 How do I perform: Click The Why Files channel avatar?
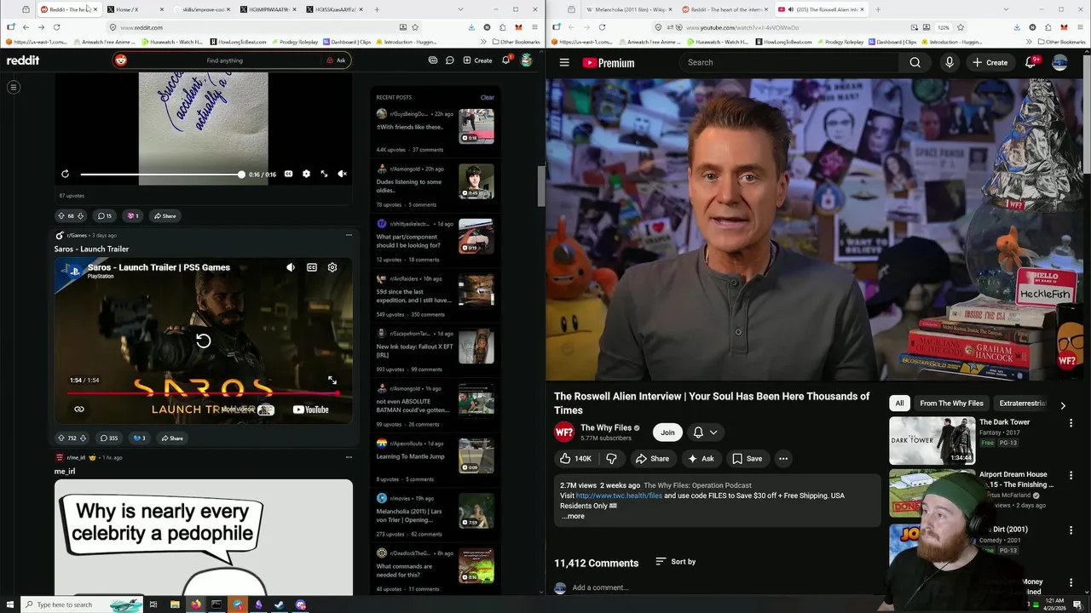564,433
